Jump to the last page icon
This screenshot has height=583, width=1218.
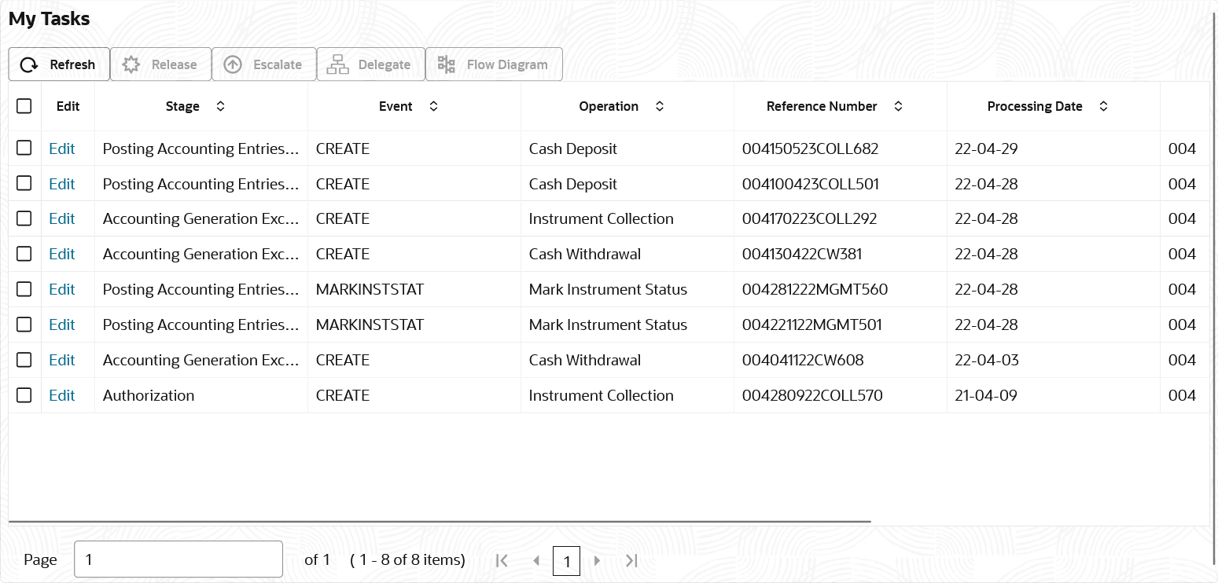631,560
